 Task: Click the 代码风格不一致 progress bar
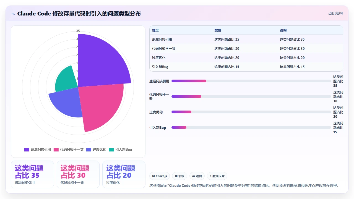click(x=251, y=96)
